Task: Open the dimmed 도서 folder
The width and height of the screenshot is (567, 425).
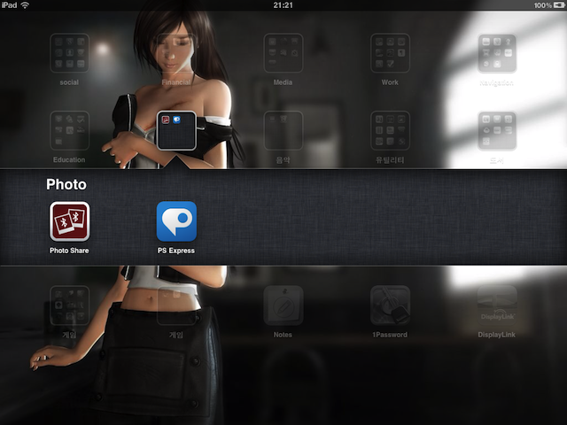Action: pyautogui.click(x=497, y=130)
